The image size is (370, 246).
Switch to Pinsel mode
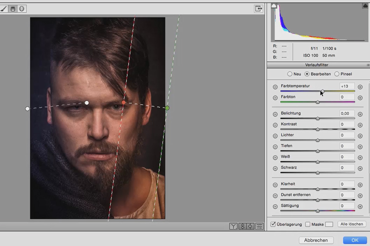(336, 74)
